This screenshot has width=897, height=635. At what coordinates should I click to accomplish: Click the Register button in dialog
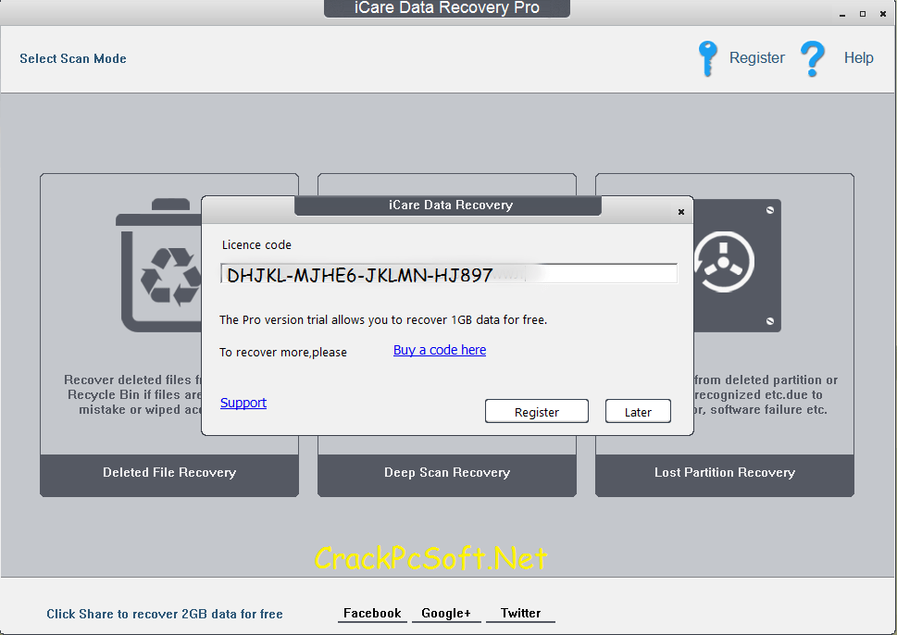pyautogui.click(x=537, y=411)
